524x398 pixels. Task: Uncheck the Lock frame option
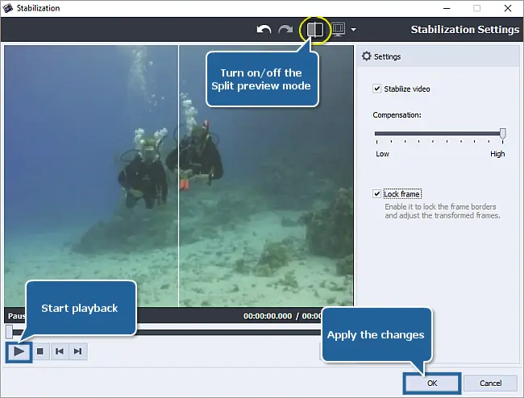click(377, 194)
